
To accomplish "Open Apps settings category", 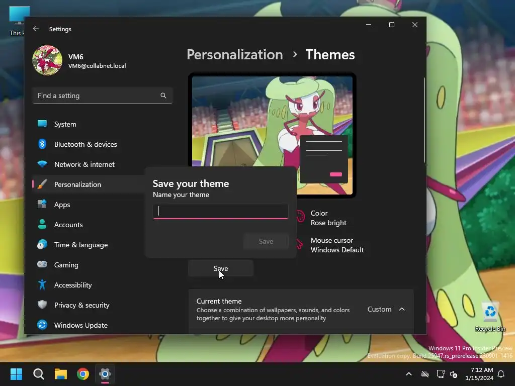I will (x=89, y=205).
